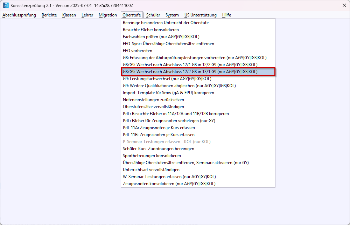Click the Konsistenzprüfung app icon in title bar
This screenshot has height=225, width=350.
tap(6, 5)
